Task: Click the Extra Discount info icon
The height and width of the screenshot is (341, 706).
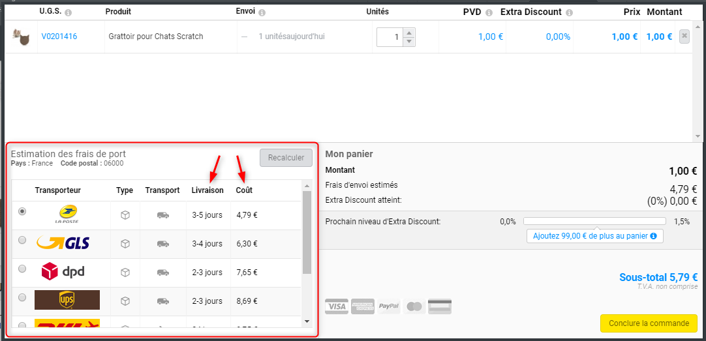Action: pos(569,12)
